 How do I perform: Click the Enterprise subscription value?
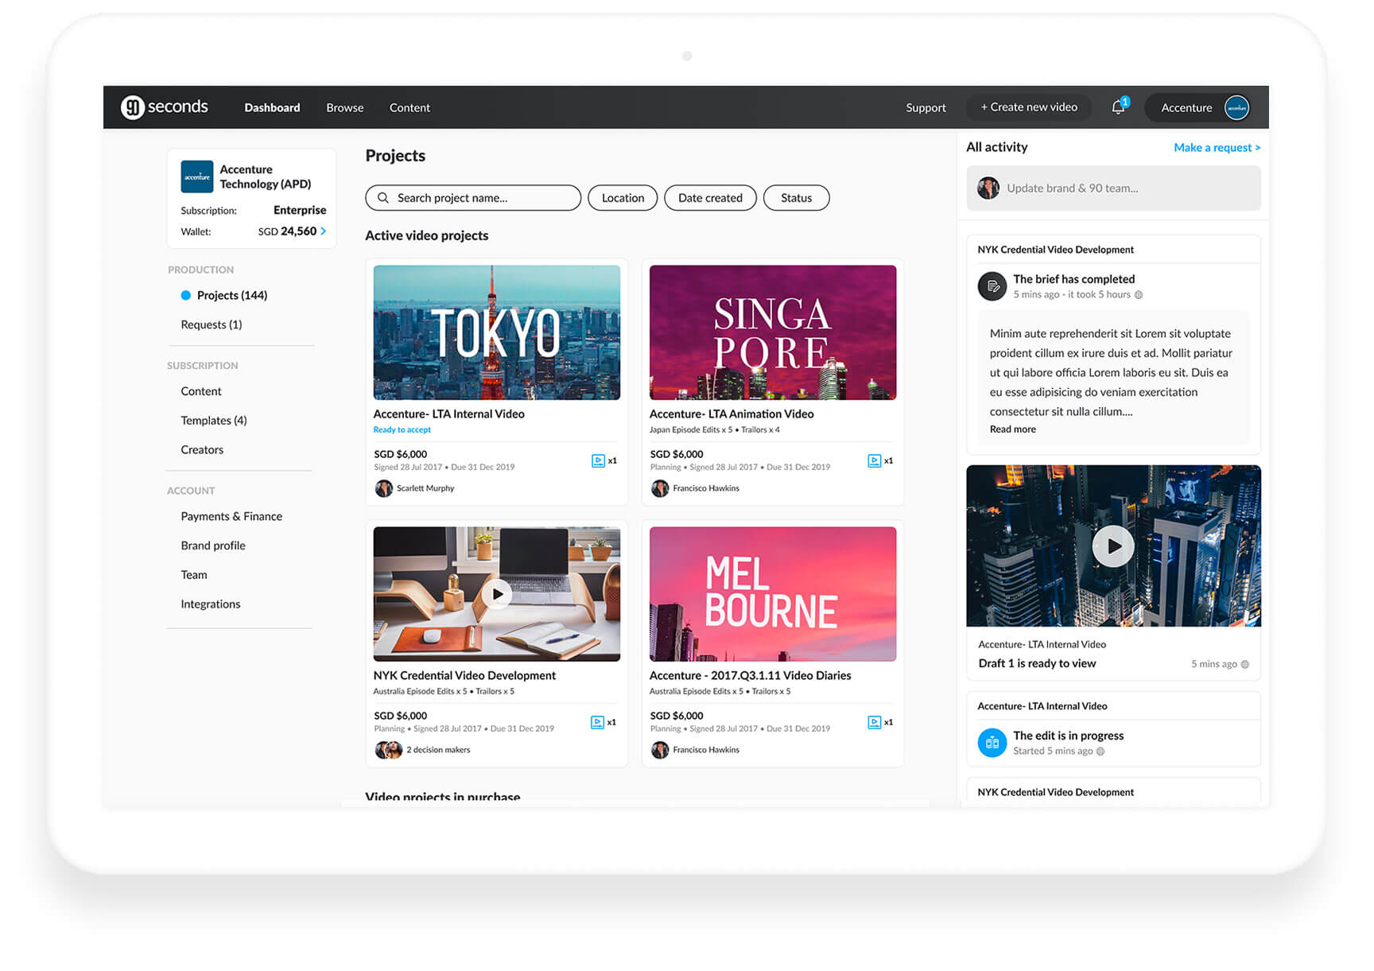click(x=300, y=211)
